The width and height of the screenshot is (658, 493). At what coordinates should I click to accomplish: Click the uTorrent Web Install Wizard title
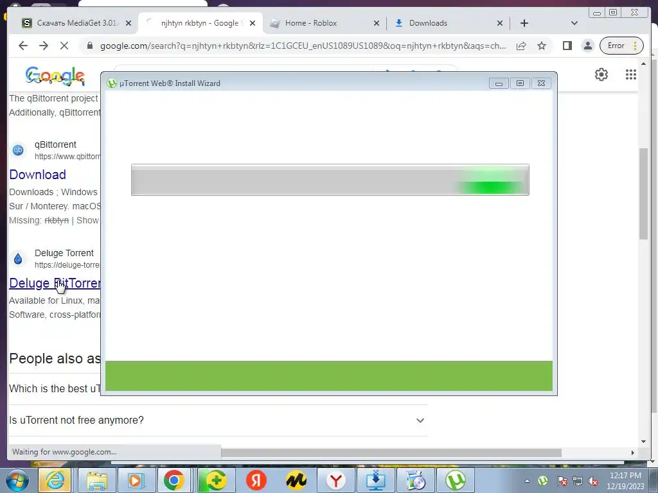[170, 83]
